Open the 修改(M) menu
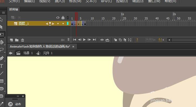This screenshot has width=196, height=107. click(75, 1)
